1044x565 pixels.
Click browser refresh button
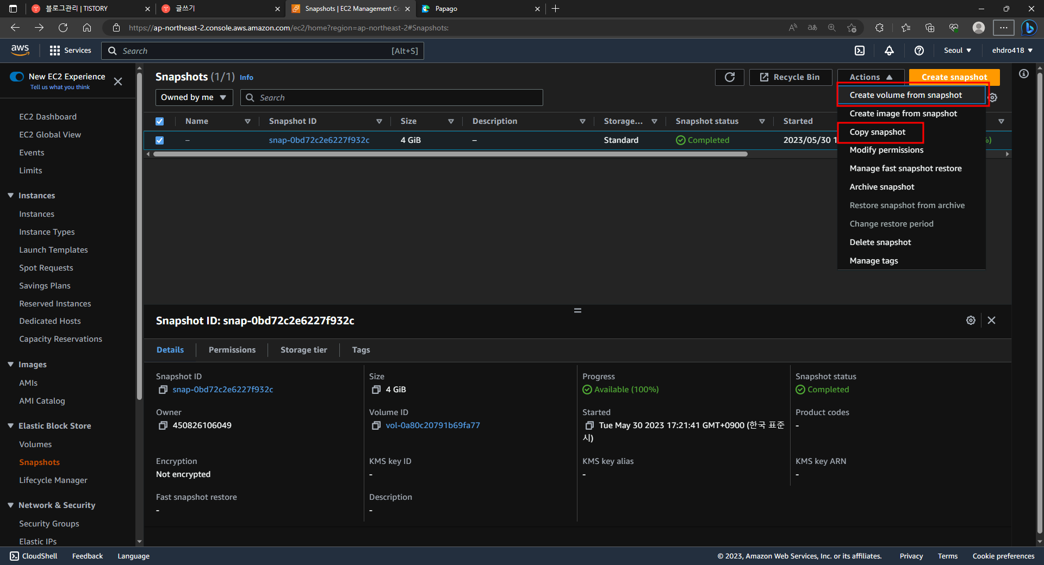[x=63, y=28]
